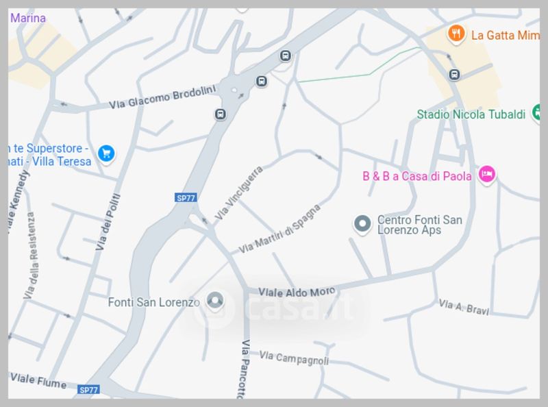
Task: Click the La Gatta Mimi restaurant icon
Action: (x=456, y=34)
